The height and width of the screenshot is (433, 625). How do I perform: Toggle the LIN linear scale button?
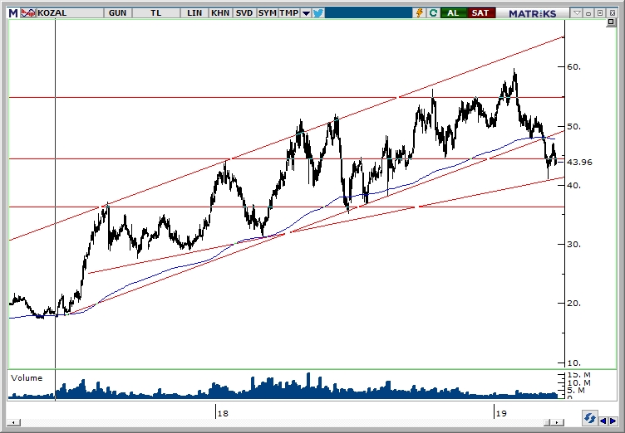194,13
